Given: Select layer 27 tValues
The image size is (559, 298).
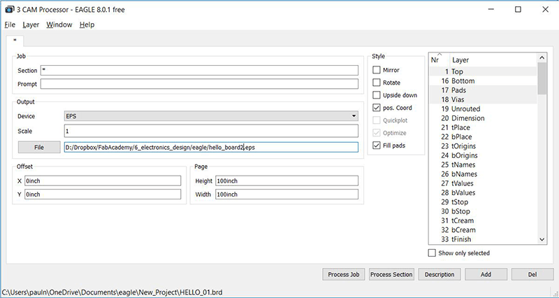Looking at the screenshot, I should [484, 183].
